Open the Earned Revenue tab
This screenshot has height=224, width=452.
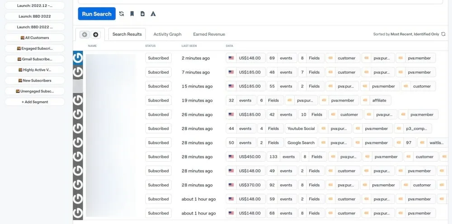[x=209, y=34]
